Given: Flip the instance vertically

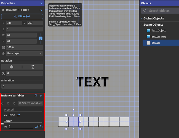Looking at the screenshot, I should [x=33, y=67].
